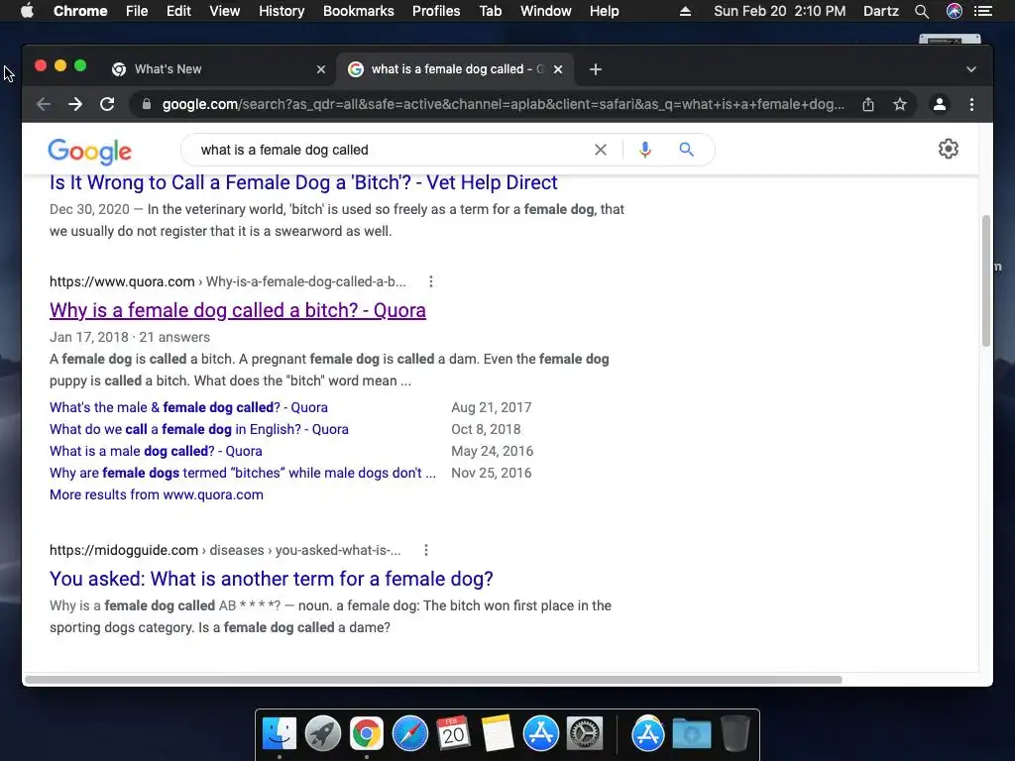The image size is (1015, 761).
Task: Open 'What is a male dog called?' link
Action: tap(156, 451)
